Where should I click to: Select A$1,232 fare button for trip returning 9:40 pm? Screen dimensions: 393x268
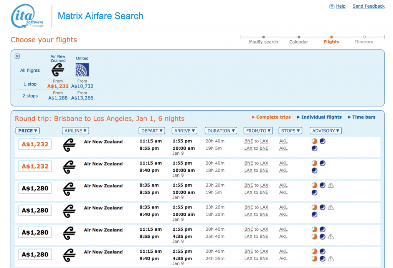[35, 166]
